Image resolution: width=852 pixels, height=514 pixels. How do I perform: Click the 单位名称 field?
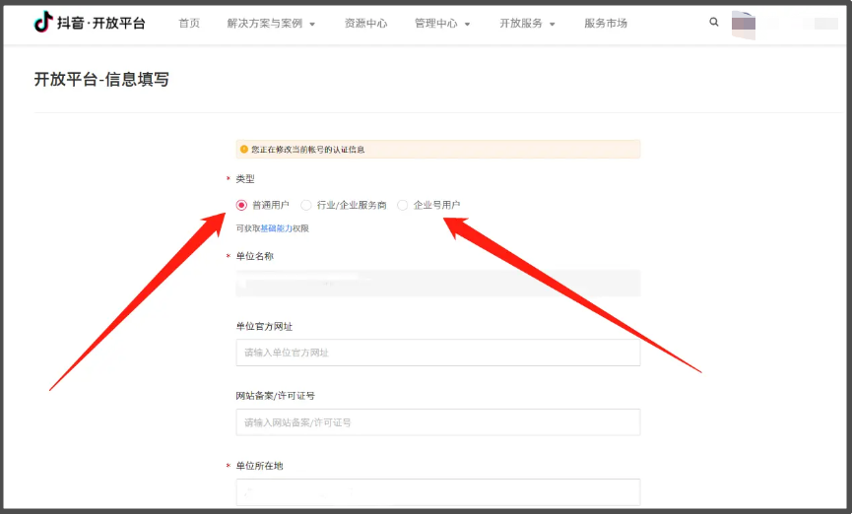[x=438, y=284]
